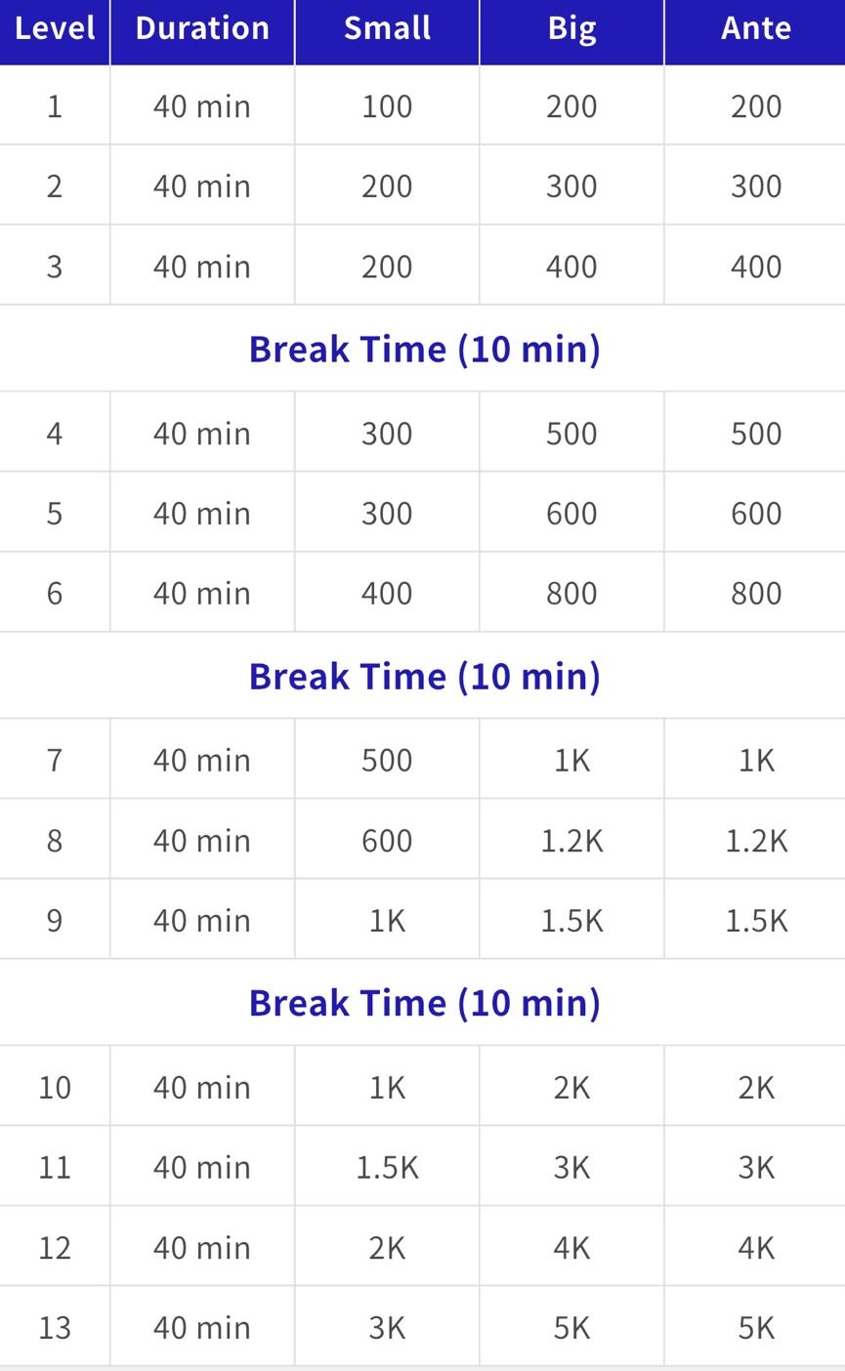The height and width of the screenshot is (1371, 845).
Task: Select level 8 big blind 1.2K
Action: [x=571, y=841]
